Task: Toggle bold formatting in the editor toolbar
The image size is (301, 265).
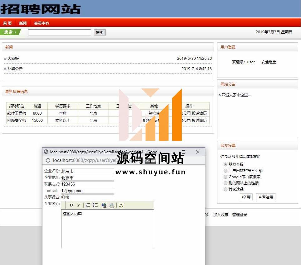Action: tap(71, 205)
